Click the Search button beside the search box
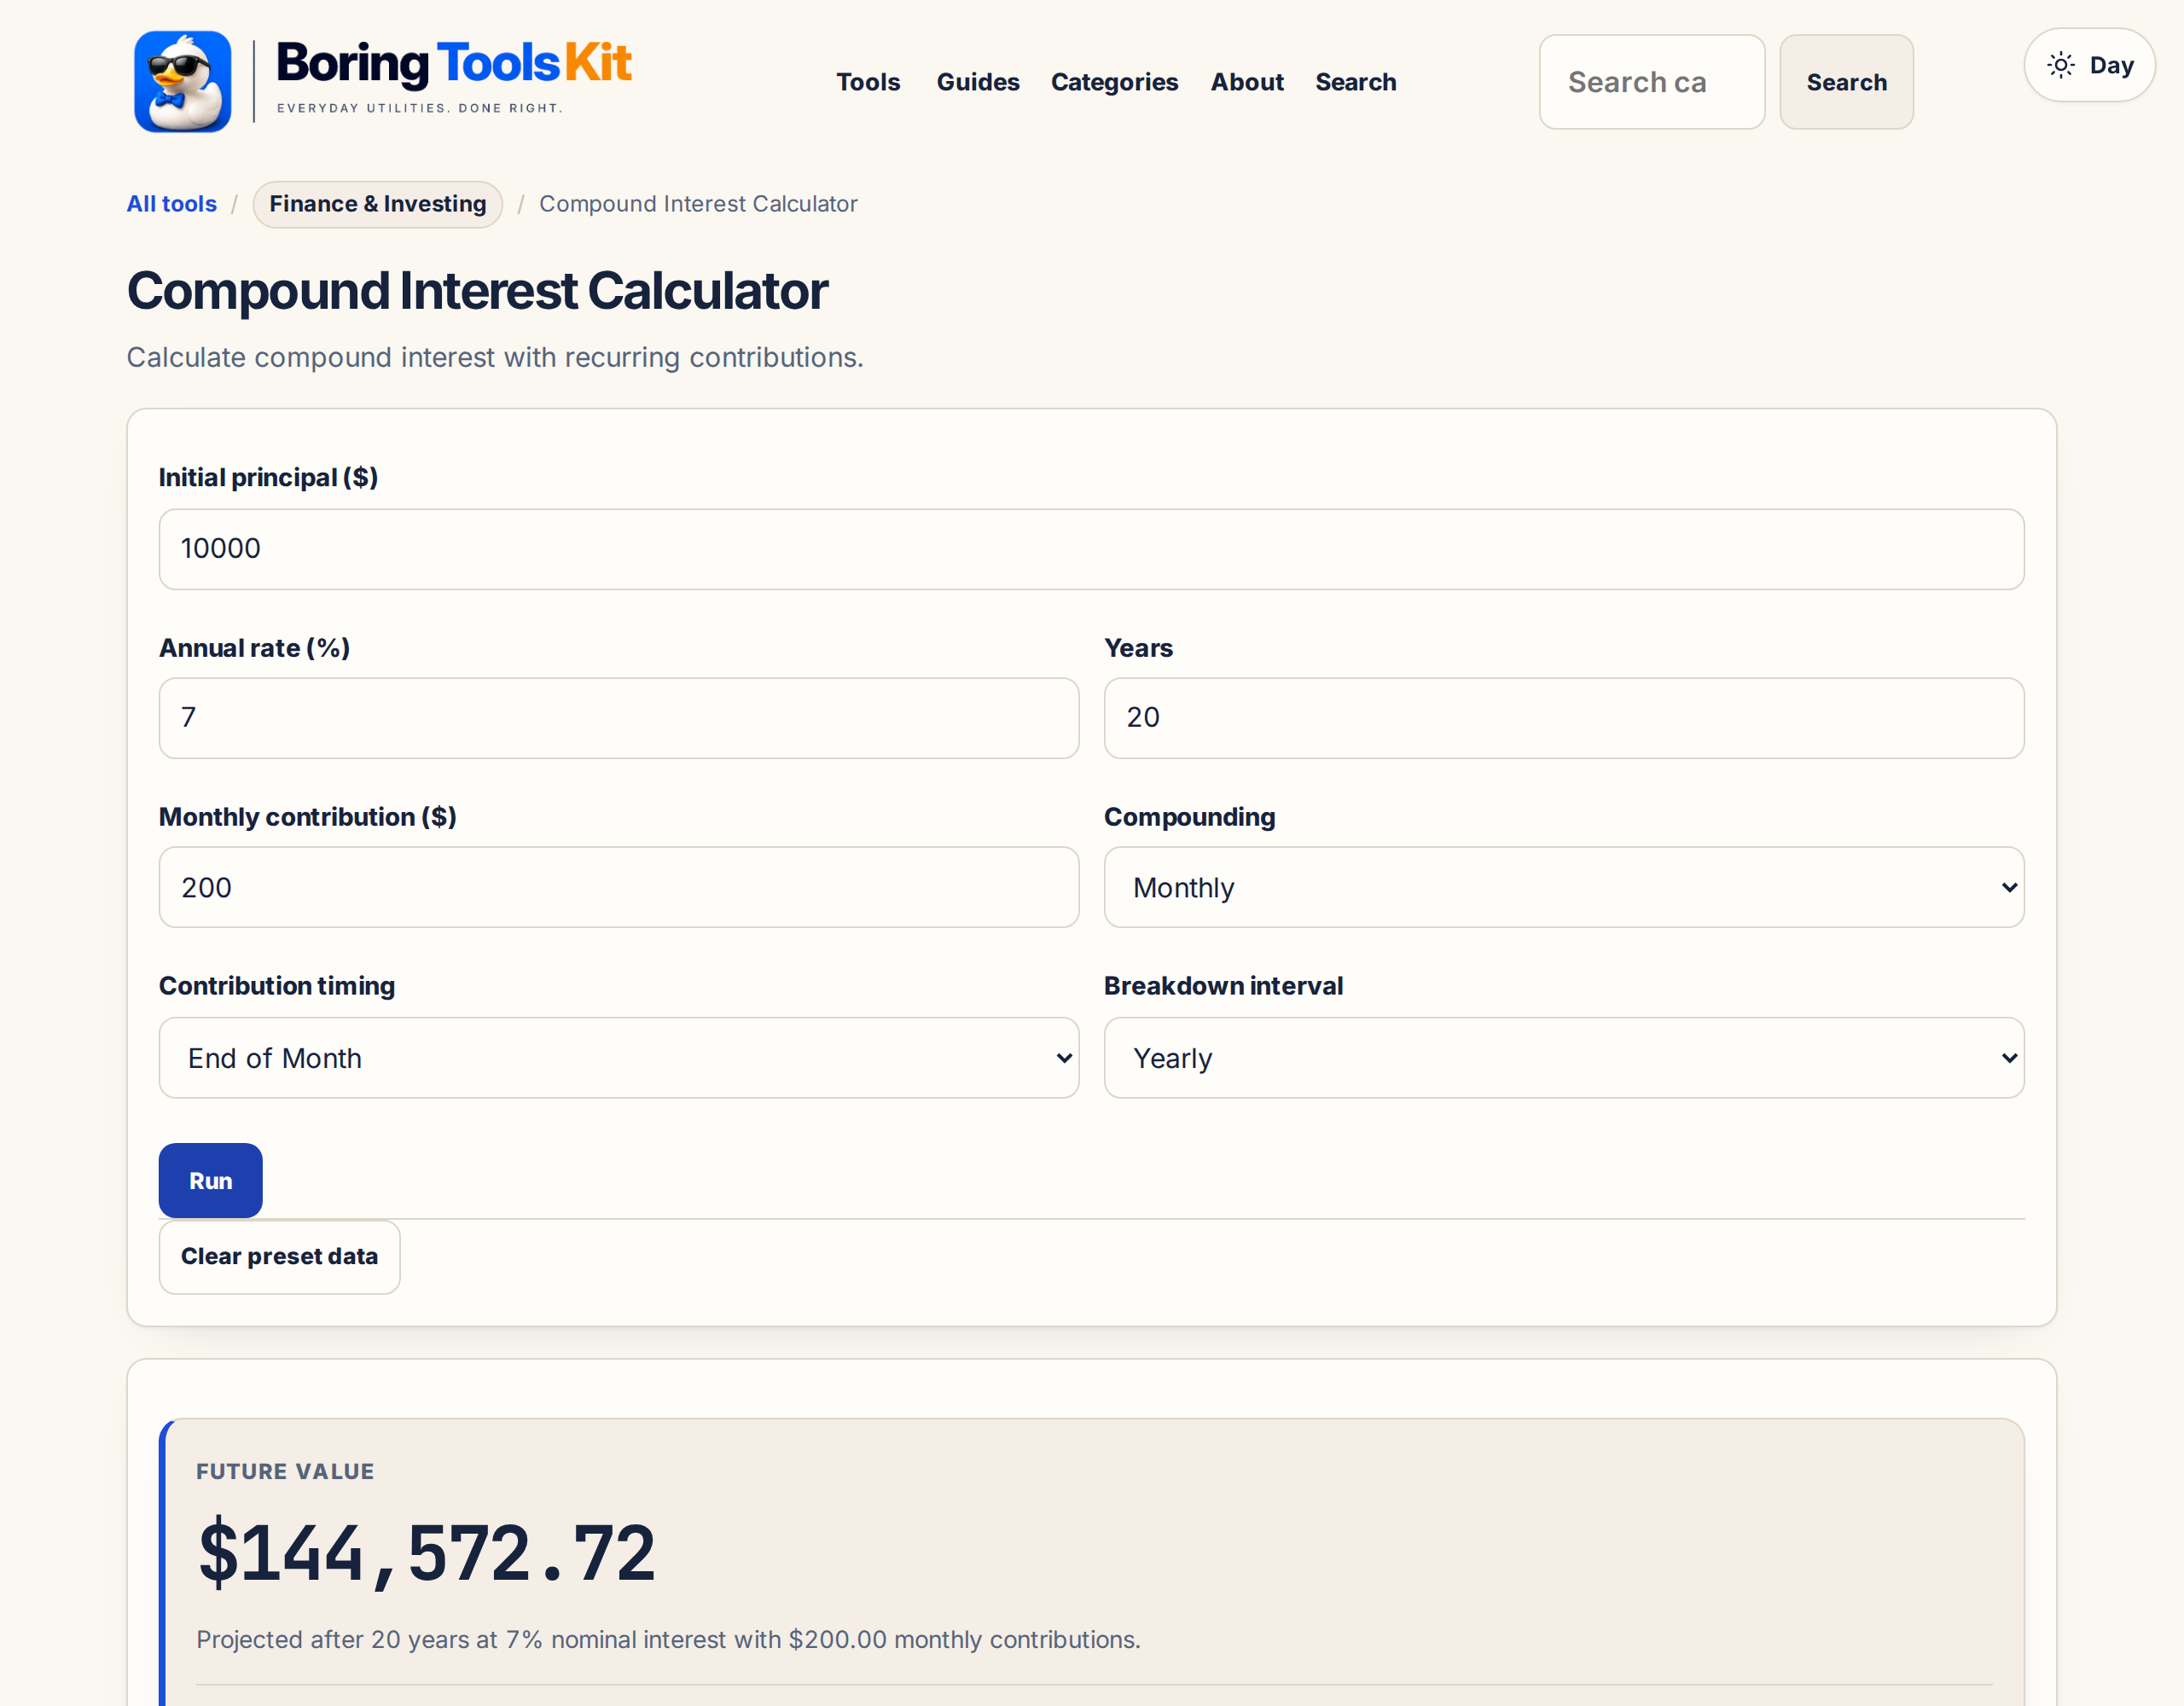 (1846, 82)
